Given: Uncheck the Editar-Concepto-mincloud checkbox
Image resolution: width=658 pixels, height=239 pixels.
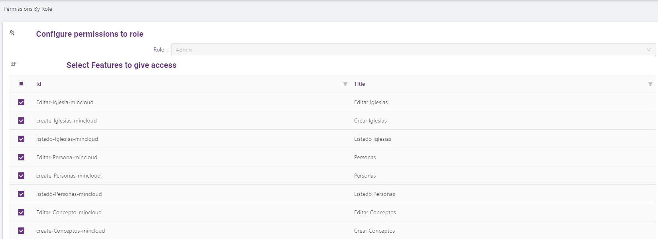Looking at the screenshot, I should click(21, 212).
